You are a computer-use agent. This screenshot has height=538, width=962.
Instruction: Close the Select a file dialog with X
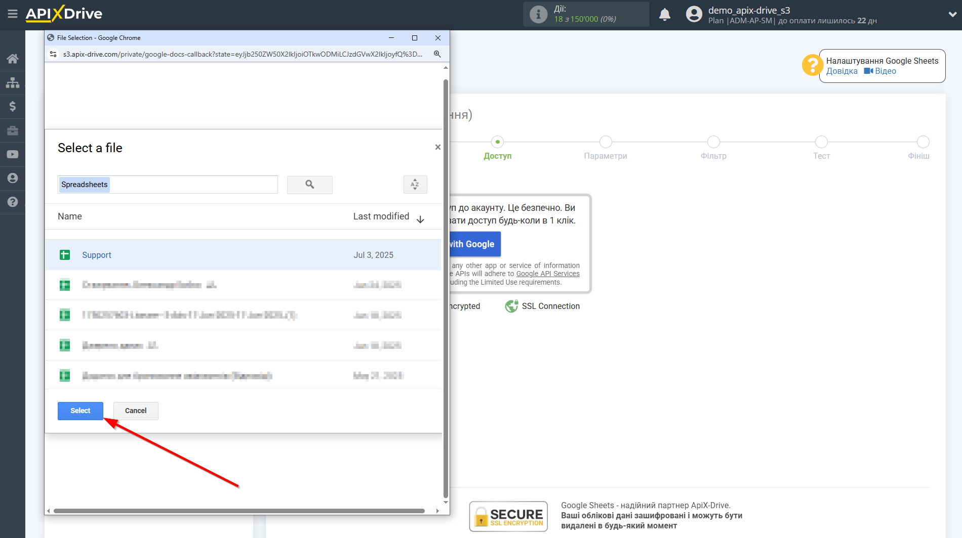coord(438,147)
